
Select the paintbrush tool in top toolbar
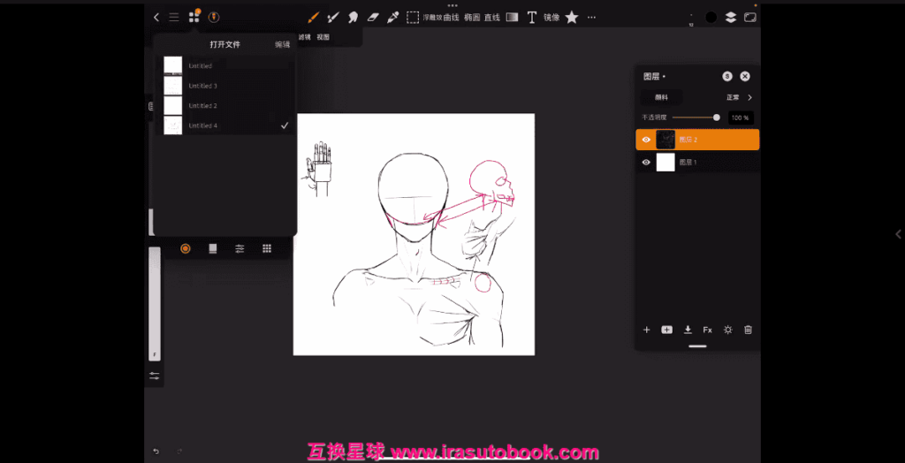point(313,17)
